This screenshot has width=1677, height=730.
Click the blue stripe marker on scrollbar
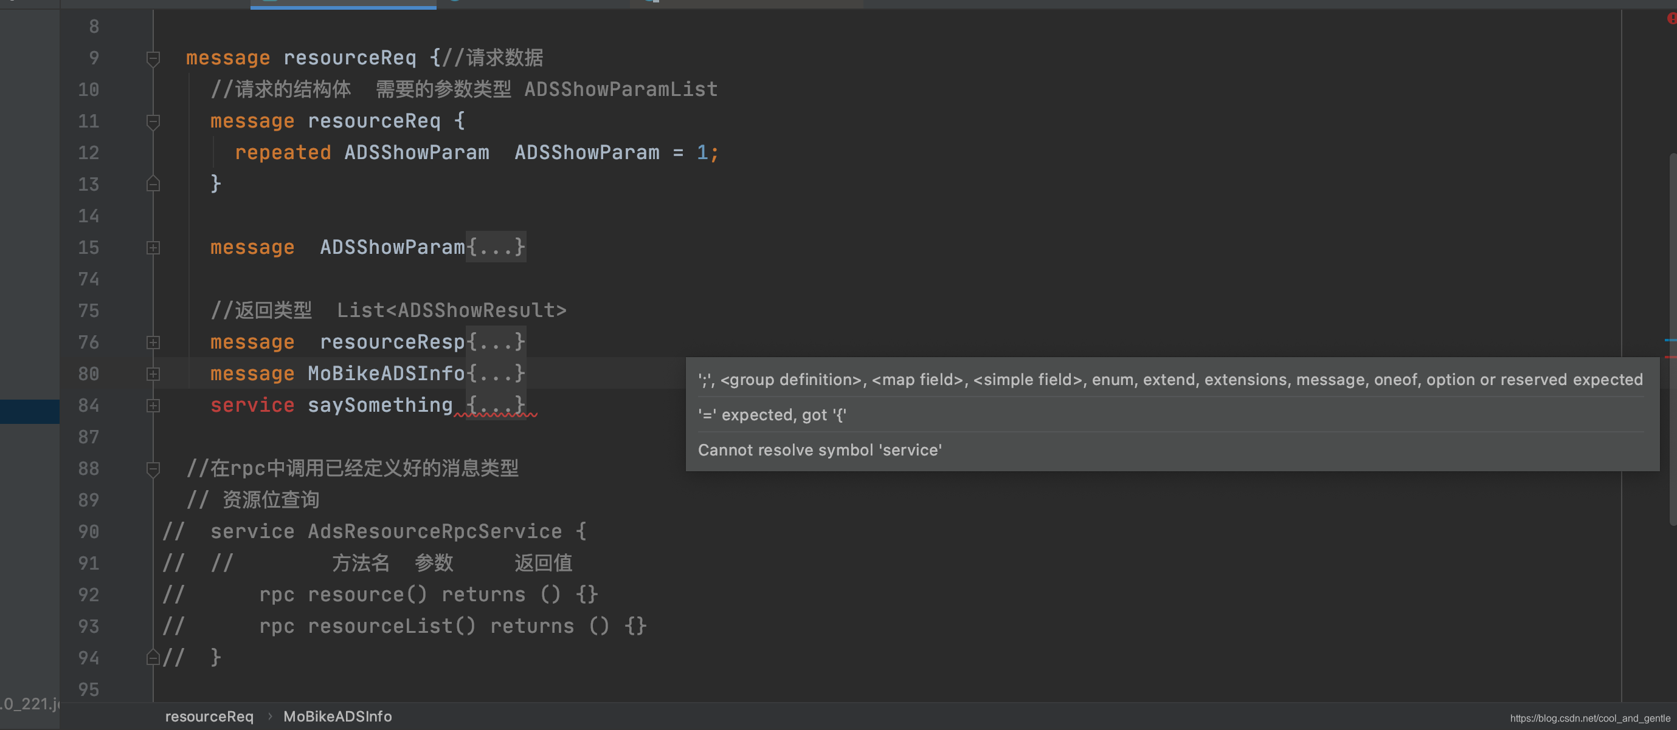point(1670,340)
